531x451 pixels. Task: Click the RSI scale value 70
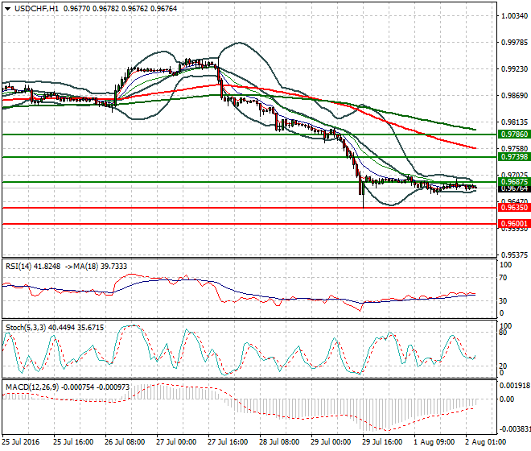click(503, 278)
